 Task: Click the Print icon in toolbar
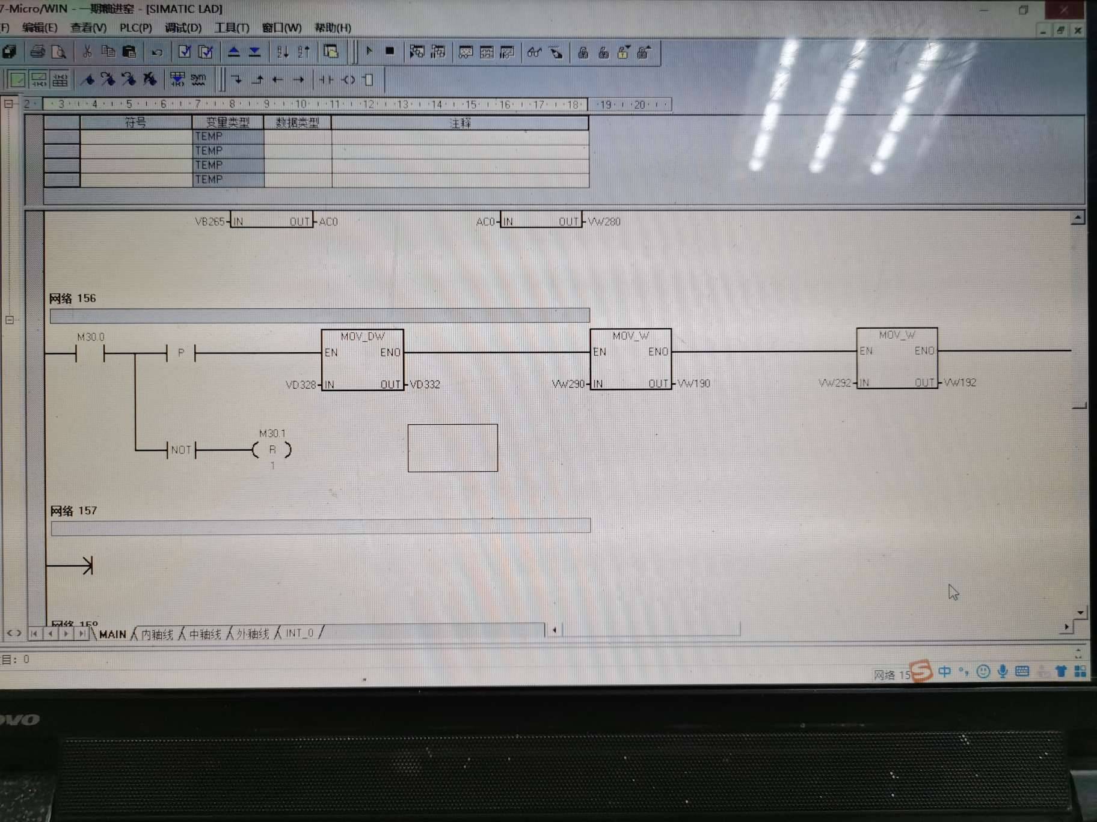click(x=37, y=52)
